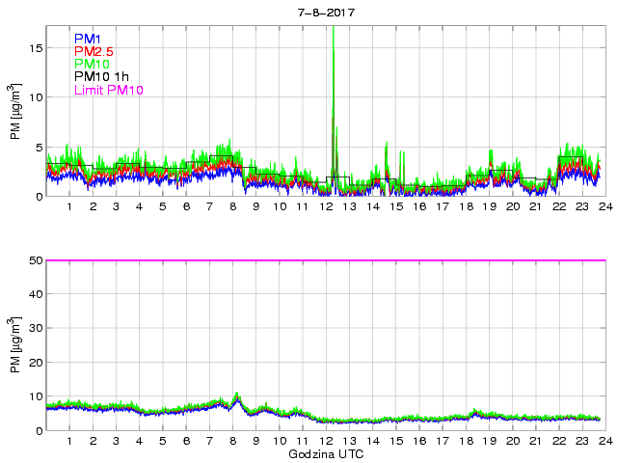Screen dimensions: 617x463
Task: Click the magenta Limit PM10 legend label
Action: (108, 90)
